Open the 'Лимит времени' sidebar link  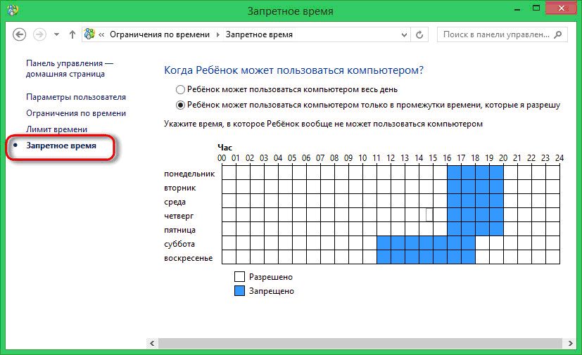coord(56,129)
